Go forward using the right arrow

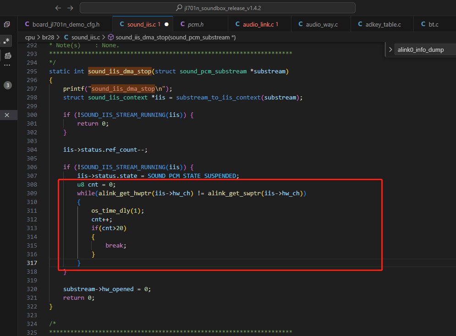[x=70, y=8]
